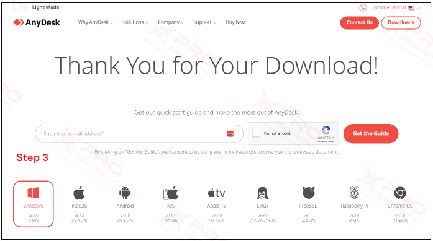
Task: Click the Get the Guide button
Action: 371,133
